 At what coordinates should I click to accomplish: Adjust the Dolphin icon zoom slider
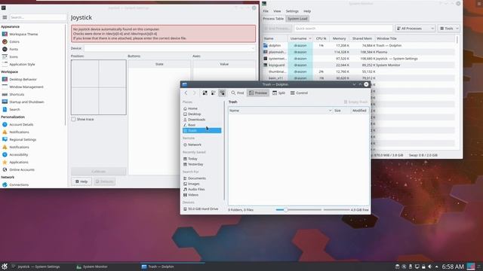[x=299, y=210]
